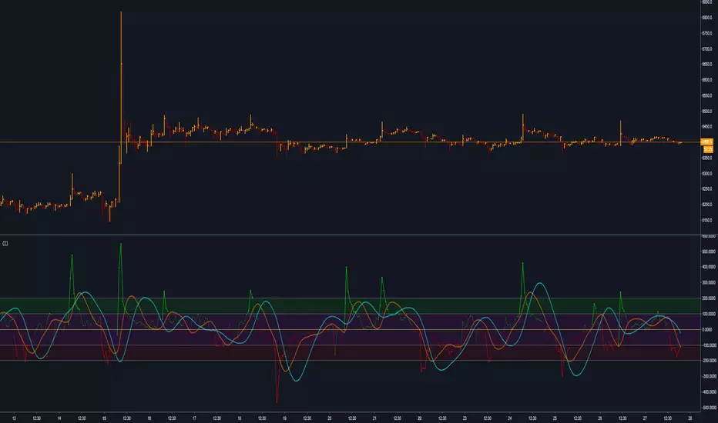718x423 pixels.
Task: Click date label 27 on the time axis
Action: coord(645,418)
